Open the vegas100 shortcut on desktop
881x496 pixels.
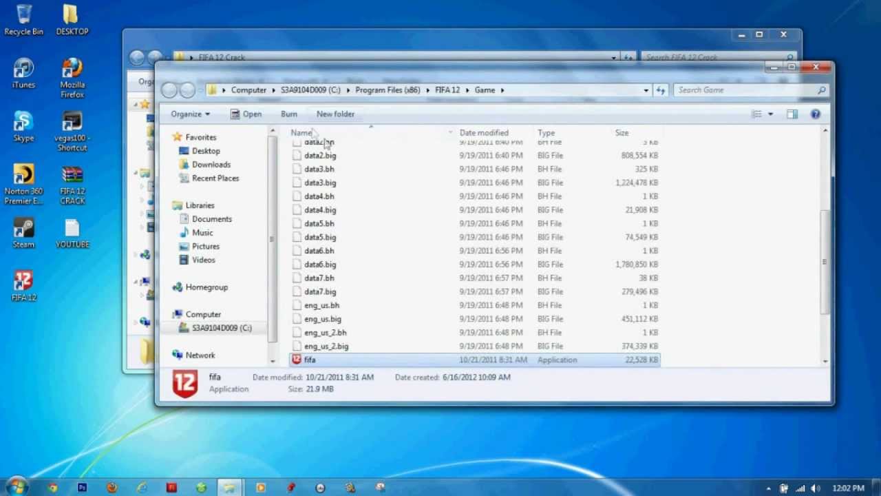point(72,131)
